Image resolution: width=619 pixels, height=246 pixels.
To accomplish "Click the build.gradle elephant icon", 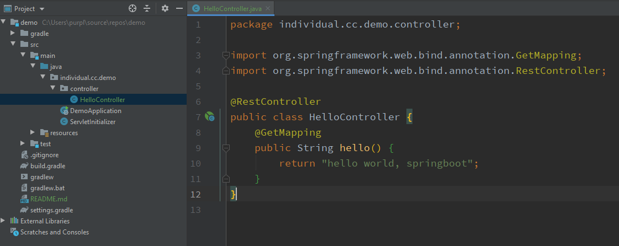I will [24, 166].
